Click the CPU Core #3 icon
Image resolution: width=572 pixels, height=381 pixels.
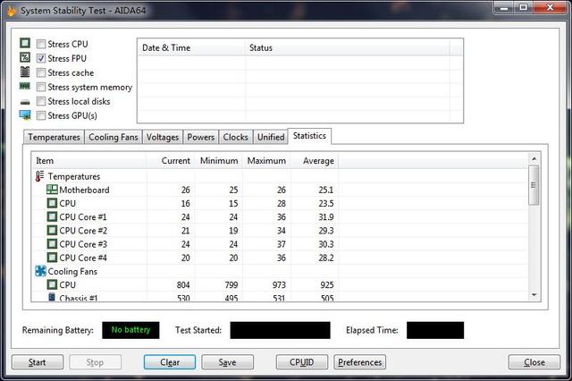coord(52,244)
